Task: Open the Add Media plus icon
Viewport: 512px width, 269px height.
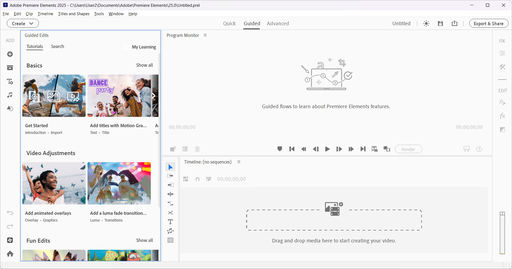Action: point(10,54)
